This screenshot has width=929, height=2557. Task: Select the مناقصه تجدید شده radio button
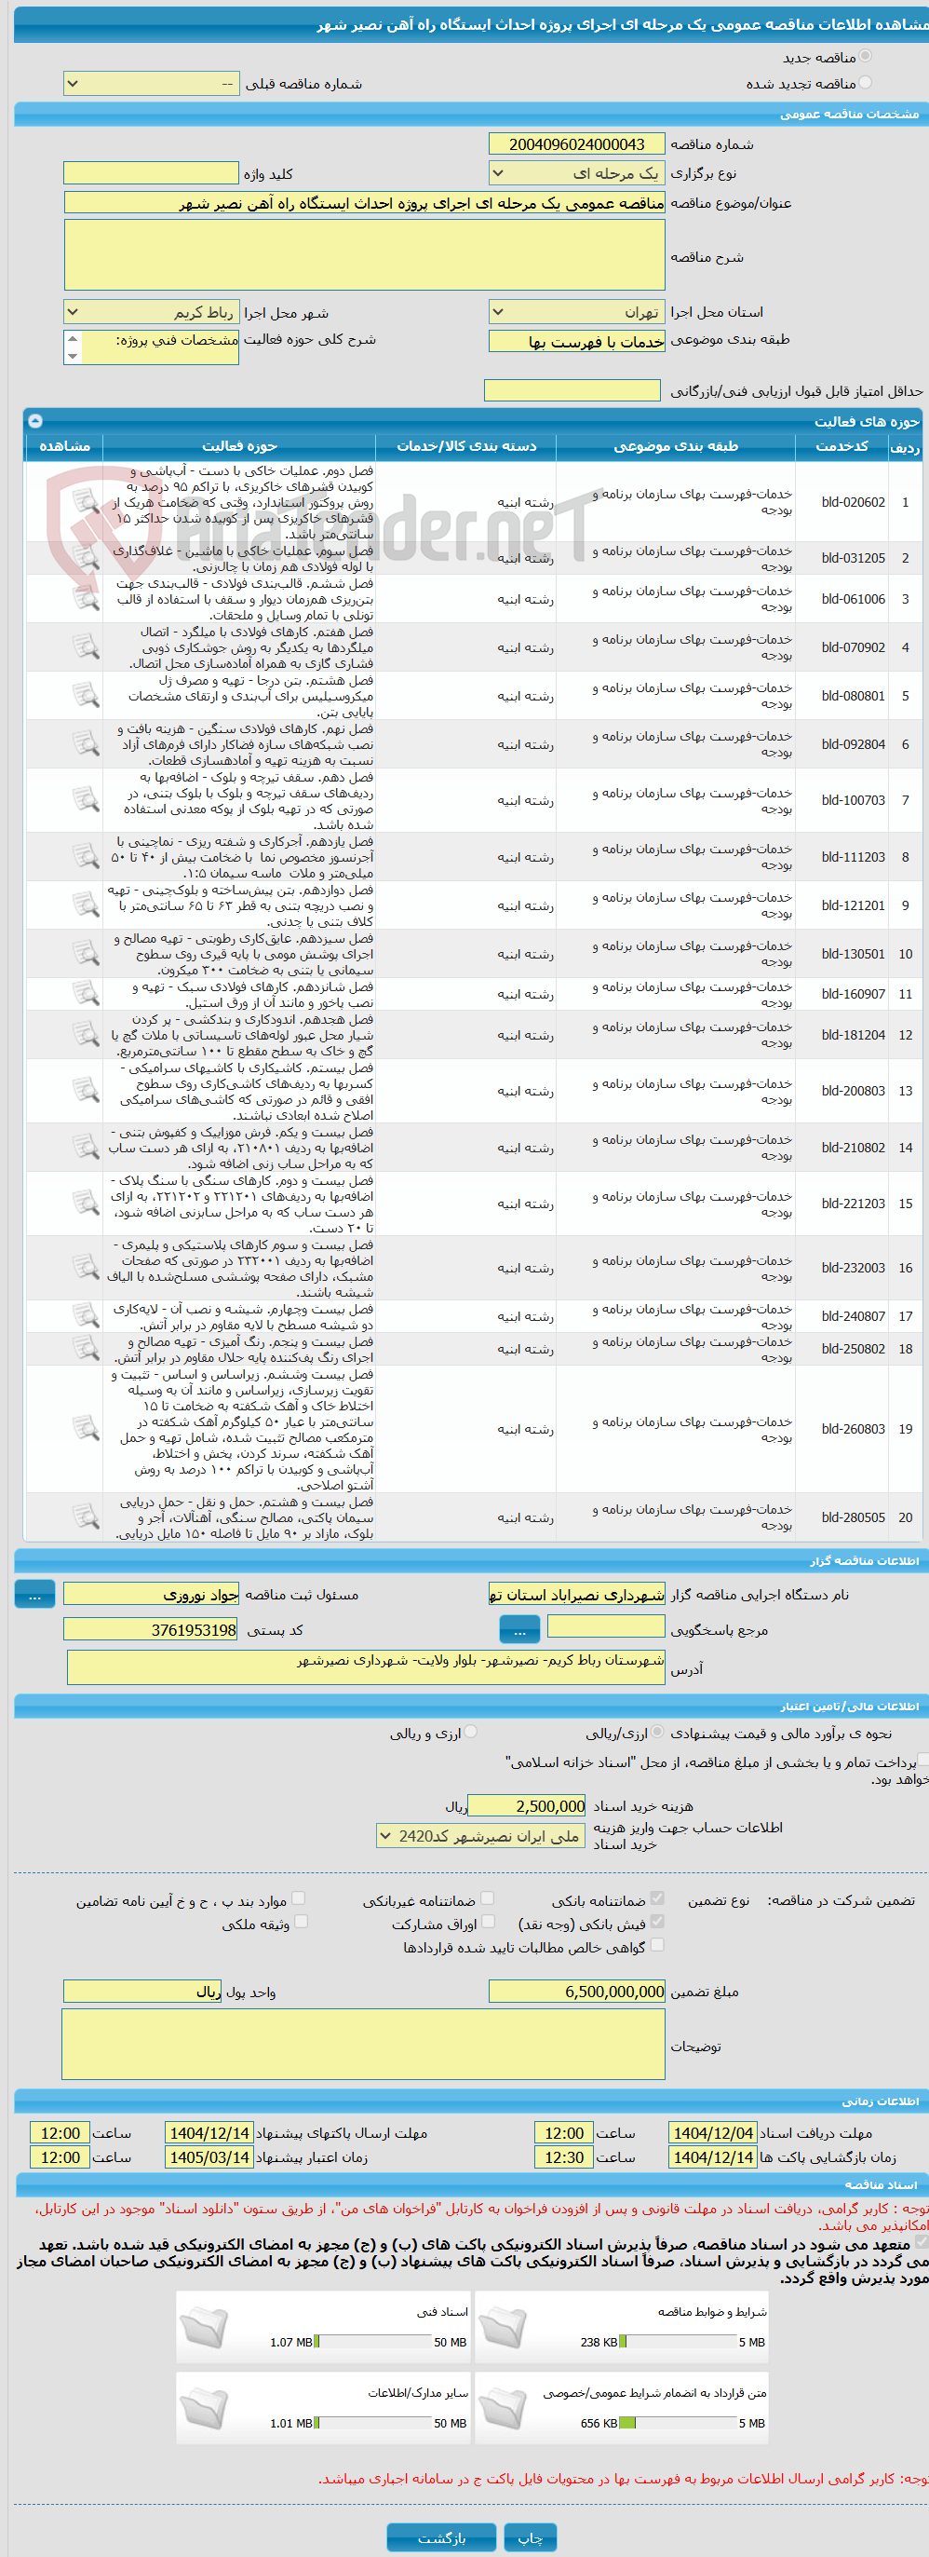(866, 82)
